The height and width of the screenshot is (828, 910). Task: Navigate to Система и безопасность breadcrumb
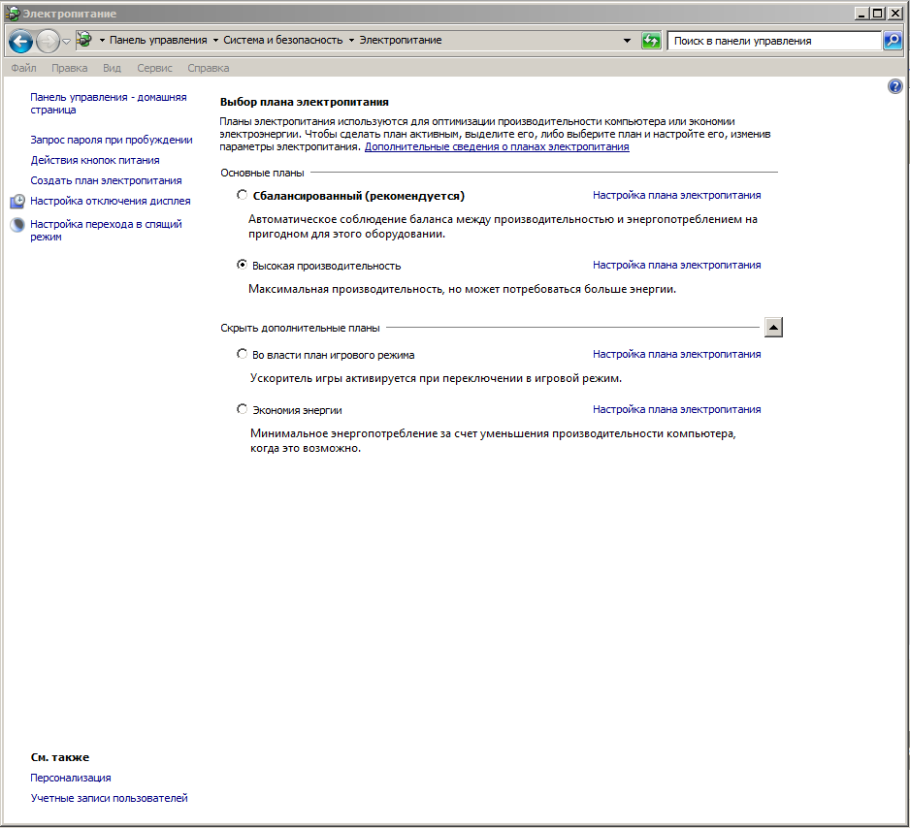283,40
